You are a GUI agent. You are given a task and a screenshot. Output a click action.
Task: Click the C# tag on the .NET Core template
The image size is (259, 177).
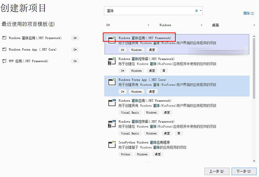123,92
